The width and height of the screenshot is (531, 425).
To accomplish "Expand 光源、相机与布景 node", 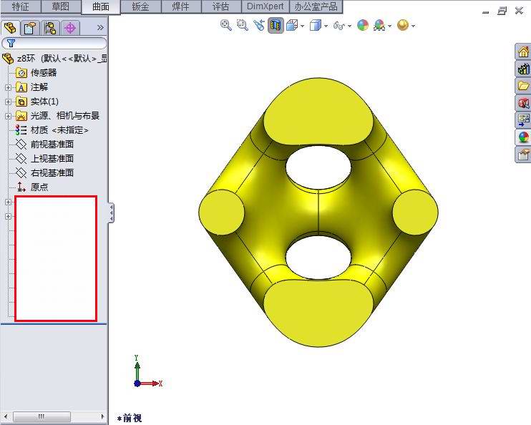I will click(8, 116).
